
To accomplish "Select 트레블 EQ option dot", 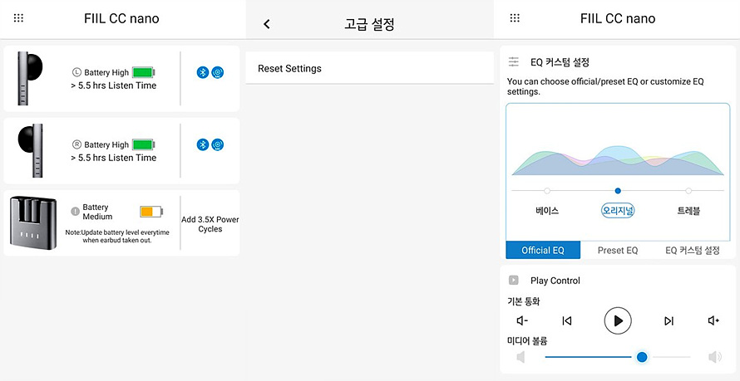I will coord(688,191).
